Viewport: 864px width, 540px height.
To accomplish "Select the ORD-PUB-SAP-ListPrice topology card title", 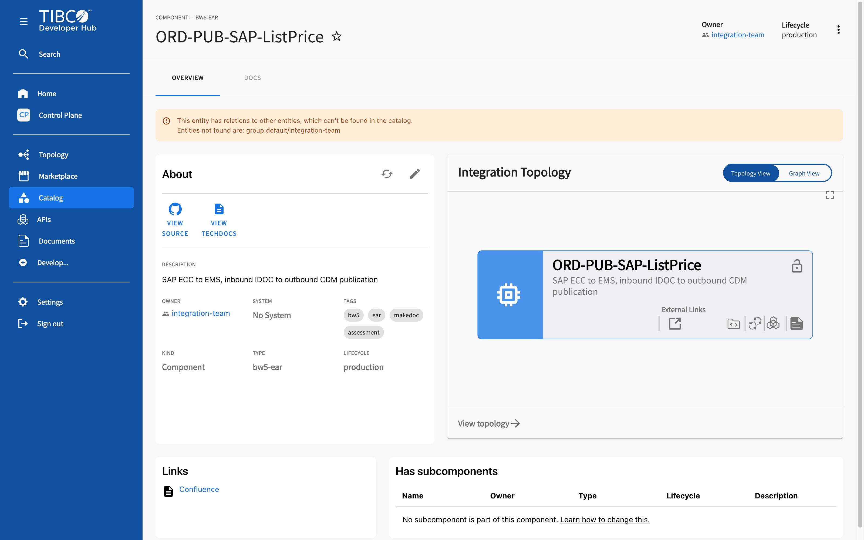I will coord(627,265).
